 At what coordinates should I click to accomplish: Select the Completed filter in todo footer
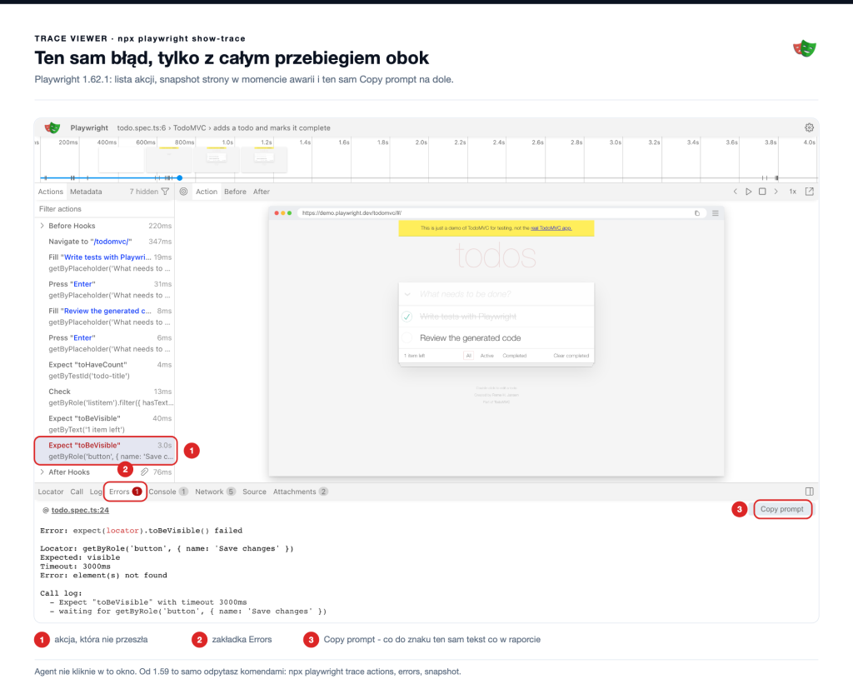coord(514,356)
